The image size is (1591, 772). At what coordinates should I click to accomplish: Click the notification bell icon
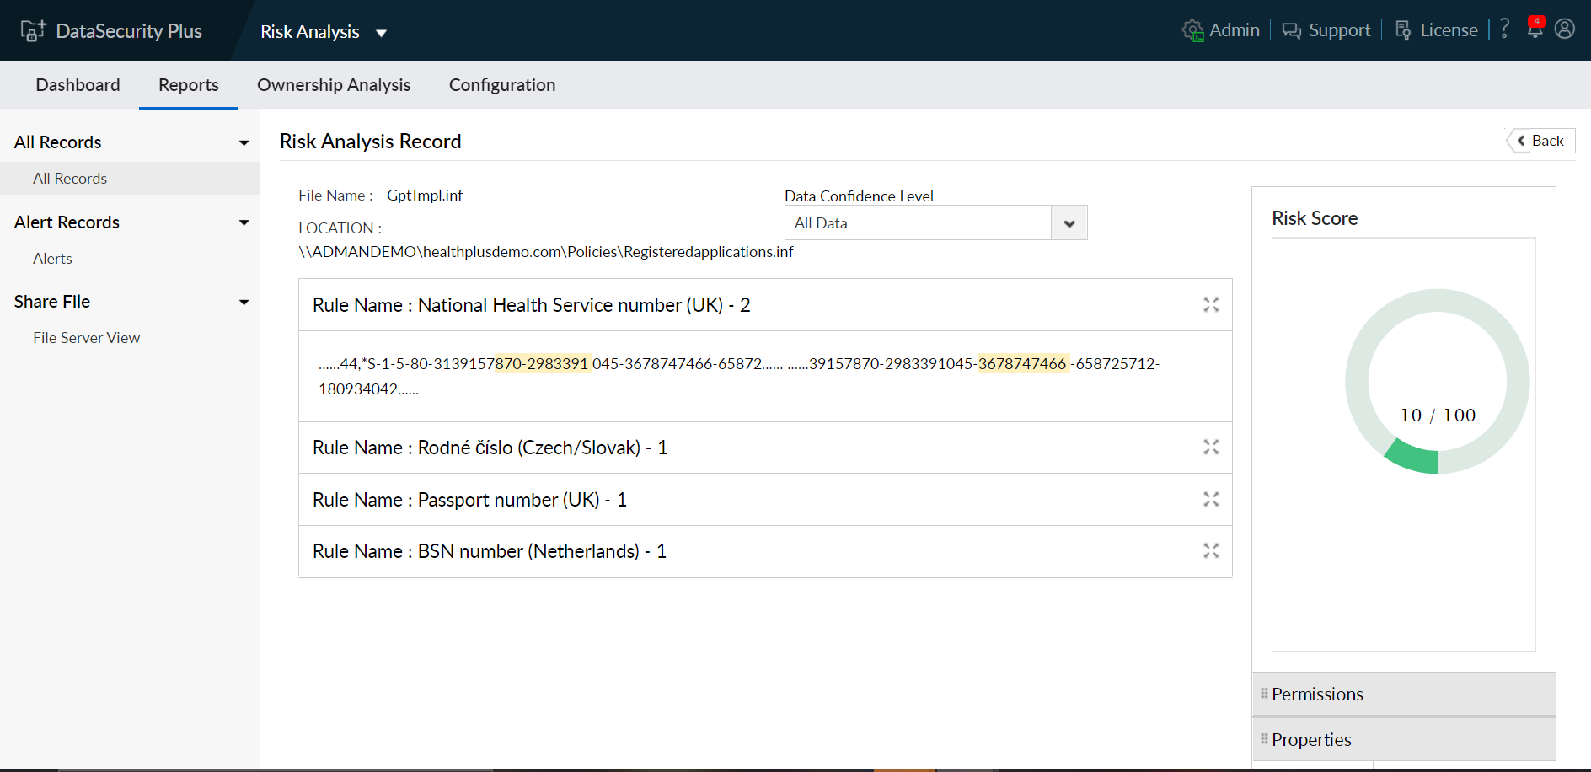click(x=1535, y=29)
